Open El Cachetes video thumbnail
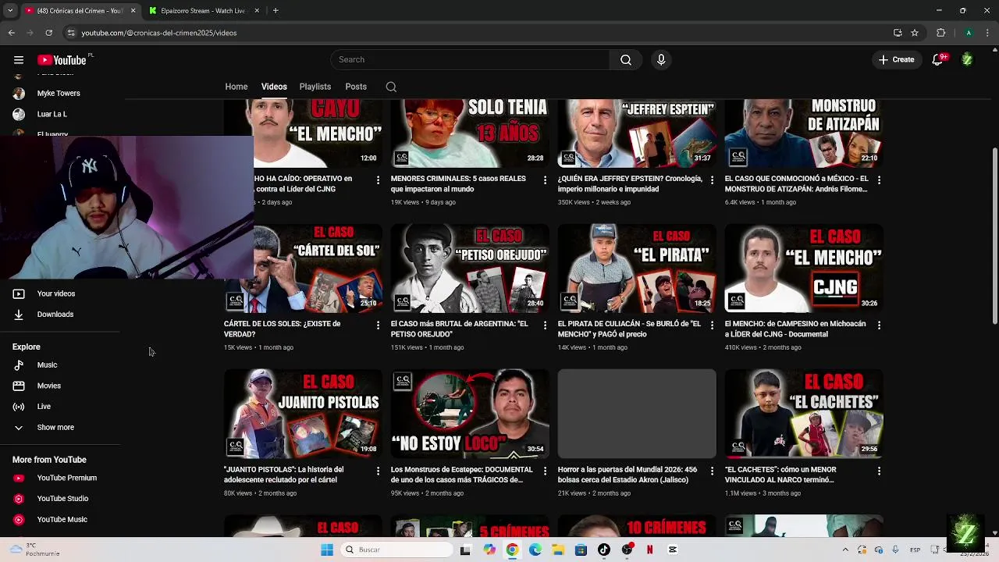The image size is (999, 562). coord(804,414)
